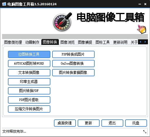Screen dimensions: 150x137
Task: Open PDF转换成图片 tool
Action: (73, 54)
